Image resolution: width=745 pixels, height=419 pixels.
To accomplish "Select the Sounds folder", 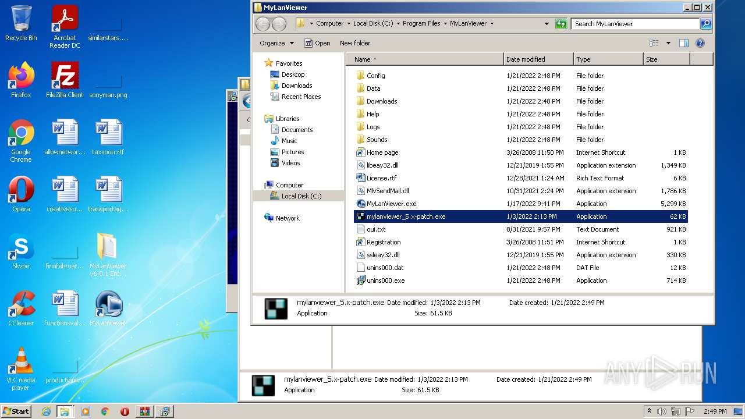I will point(371,140).
